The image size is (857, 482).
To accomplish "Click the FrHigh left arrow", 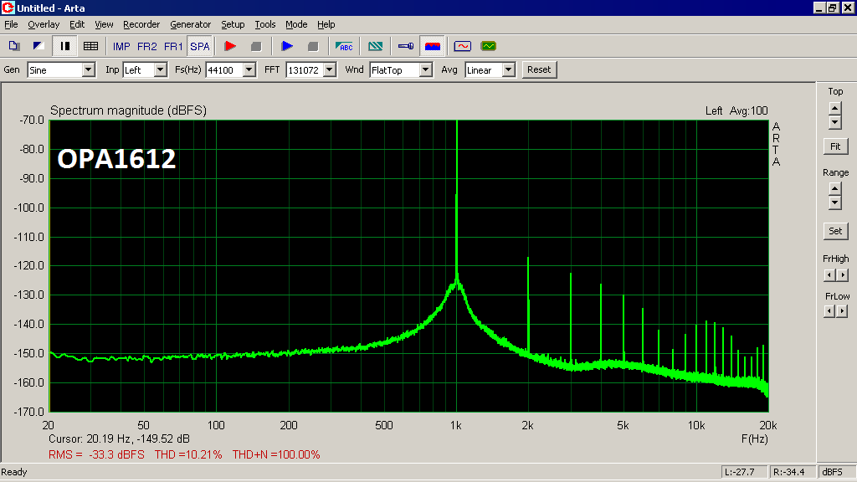I will tap(829, 274).
